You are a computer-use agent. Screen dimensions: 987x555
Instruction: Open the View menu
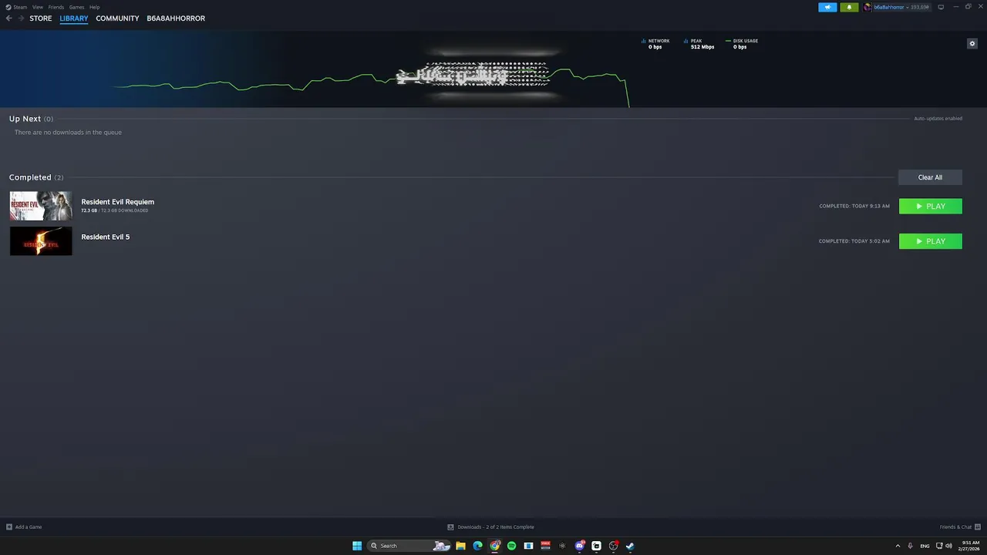point(37,7)
